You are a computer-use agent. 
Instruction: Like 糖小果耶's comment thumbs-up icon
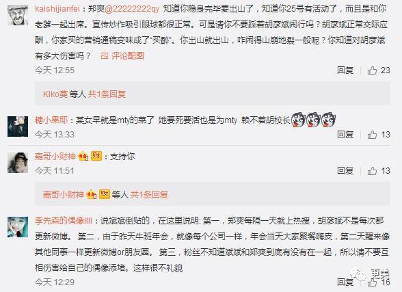(x=372, y=135)
